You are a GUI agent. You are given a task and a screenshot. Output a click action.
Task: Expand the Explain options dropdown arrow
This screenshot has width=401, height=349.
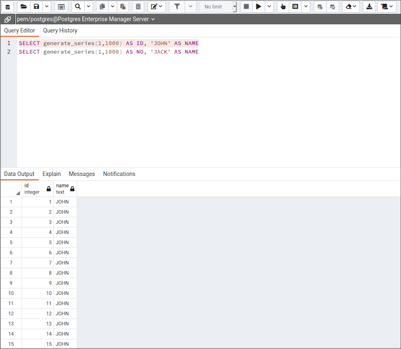(x=306, y=7)
